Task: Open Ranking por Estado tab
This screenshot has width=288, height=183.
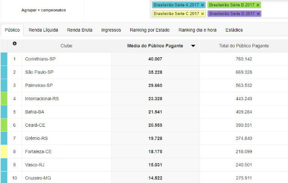Action: tap(149, 30)
